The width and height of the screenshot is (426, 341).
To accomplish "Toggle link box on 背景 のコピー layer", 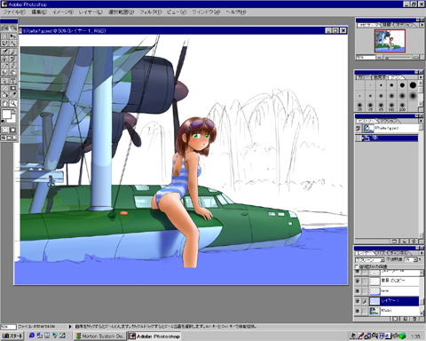I will (x=365, y=281).
